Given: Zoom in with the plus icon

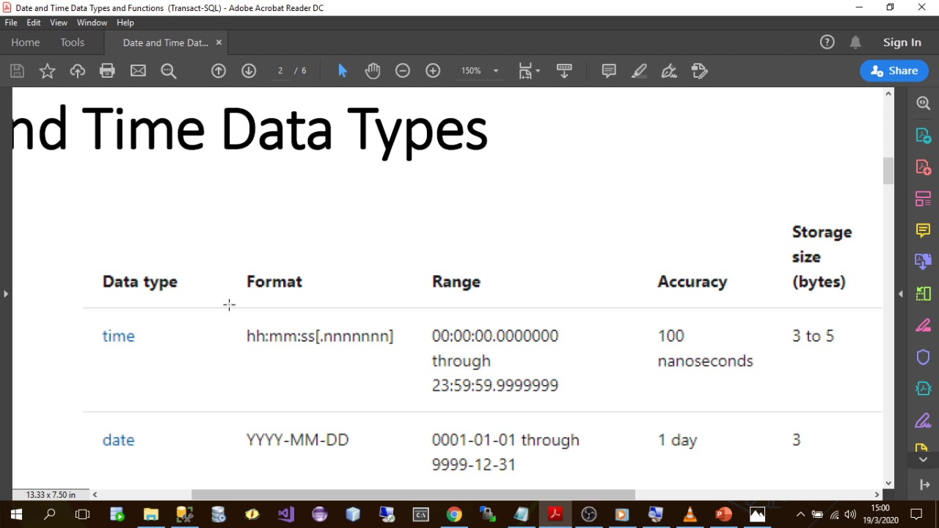Looking at the screenshot, I should pyautogui.click(x=433, y=71).
